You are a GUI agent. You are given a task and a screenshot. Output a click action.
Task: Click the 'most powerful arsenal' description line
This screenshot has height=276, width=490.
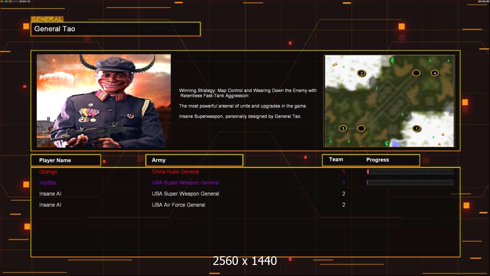[x=243, y=106]
